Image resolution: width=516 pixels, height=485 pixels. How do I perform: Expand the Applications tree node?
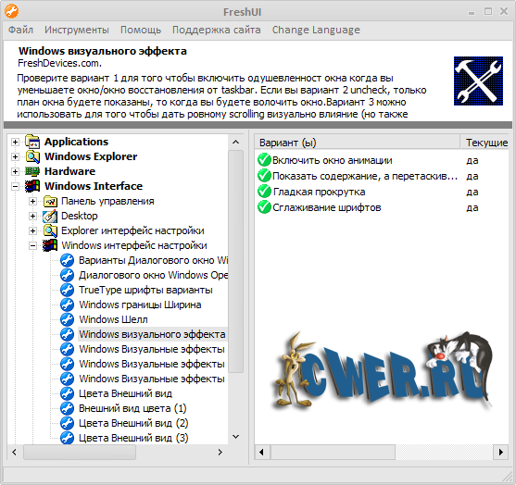pos(15,142)
